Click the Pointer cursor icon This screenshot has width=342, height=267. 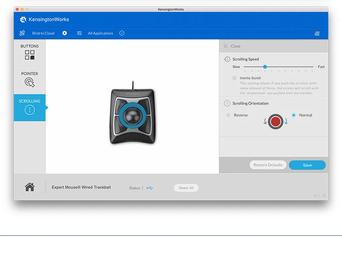click(x=29, y=82)
